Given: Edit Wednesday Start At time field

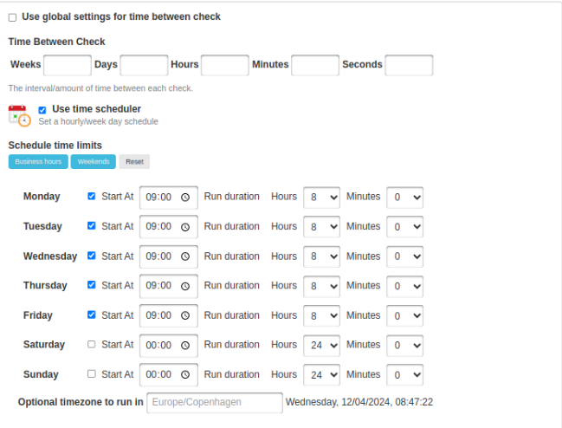Looking at the screenshot, I should [x=169, y=256].
